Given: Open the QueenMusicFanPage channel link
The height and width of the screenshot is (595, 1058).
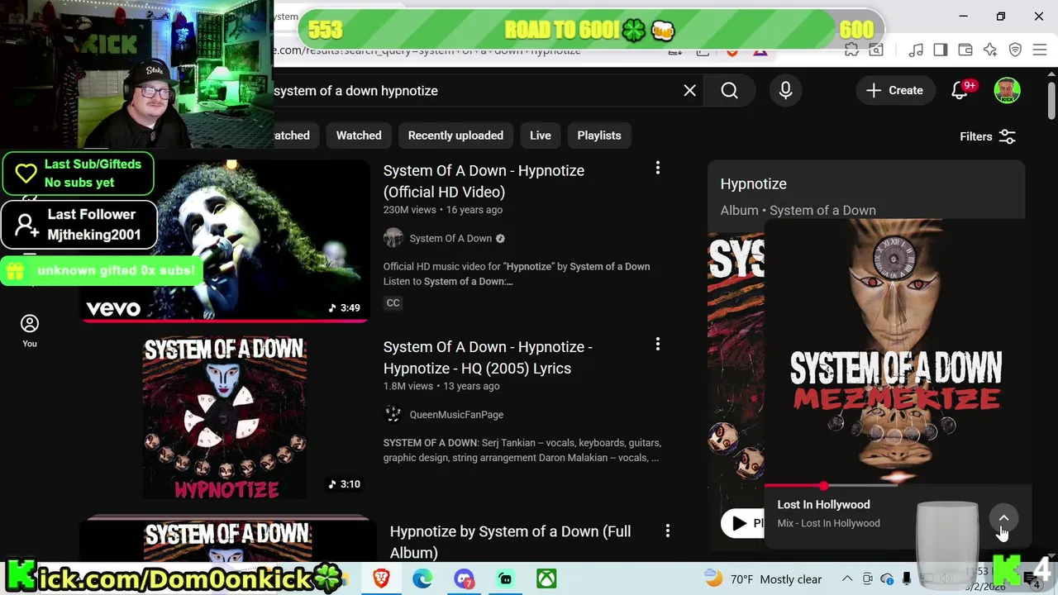Looking at the screenshot, I should pyautogui.click(x=456, y=415).
